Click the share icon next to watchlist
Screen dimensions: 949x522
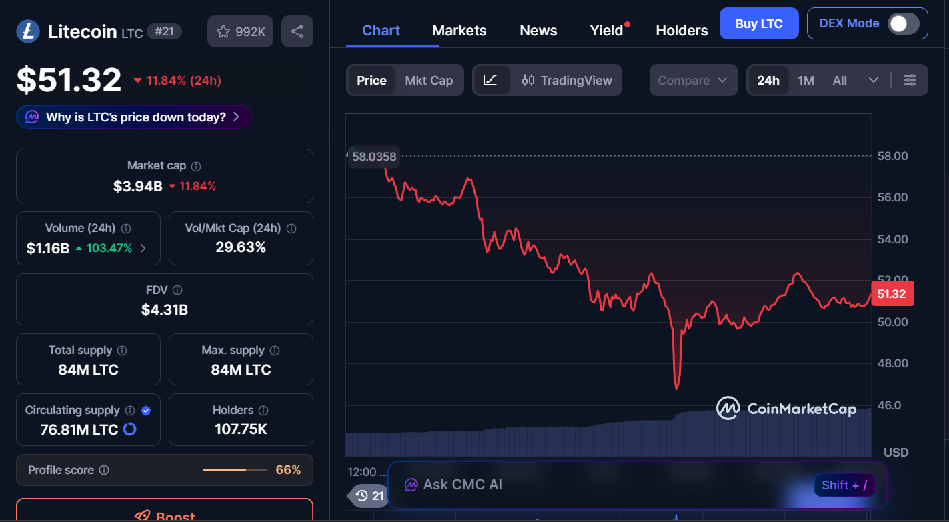[297, 31]
